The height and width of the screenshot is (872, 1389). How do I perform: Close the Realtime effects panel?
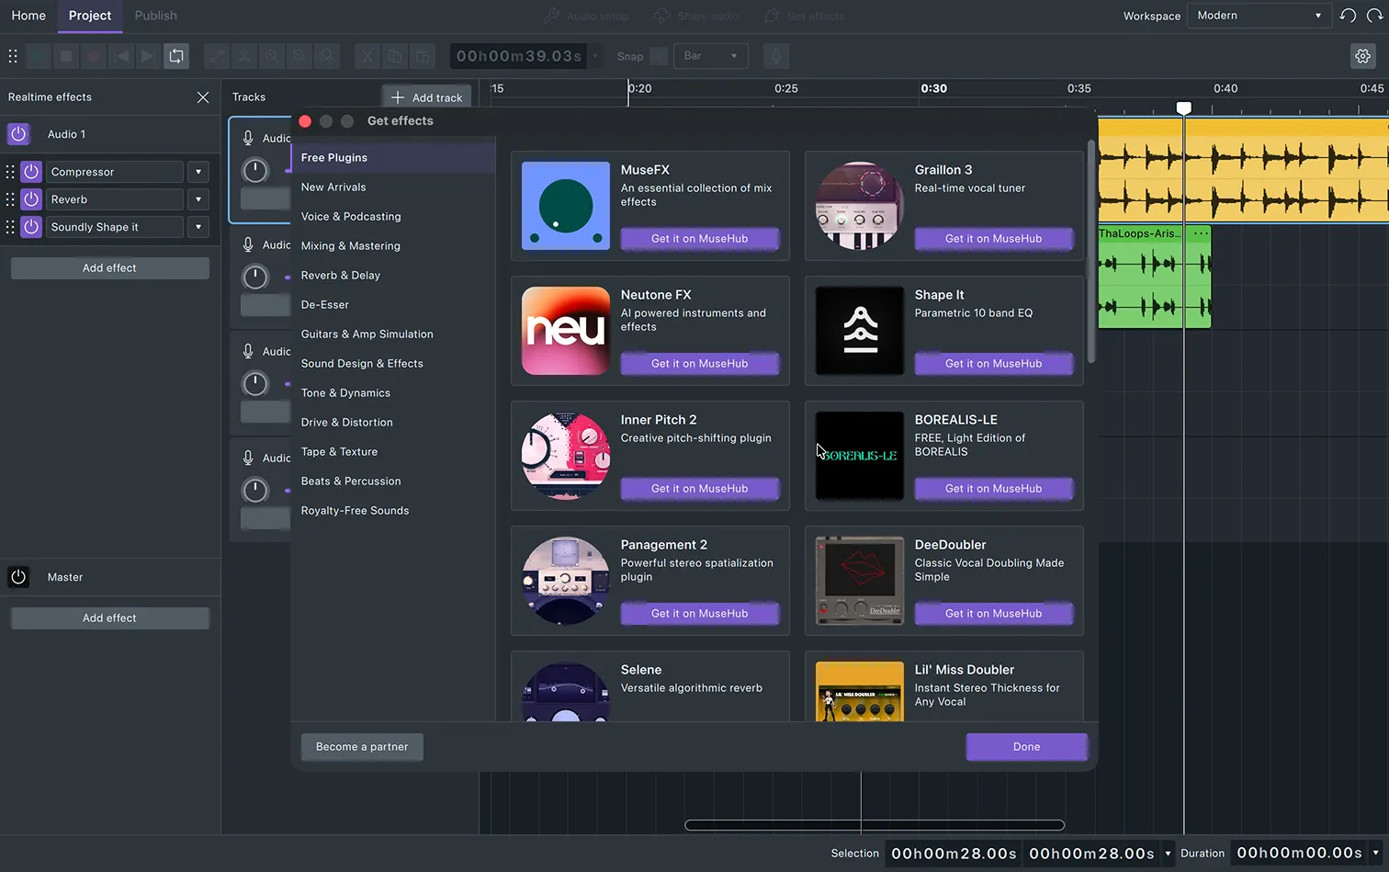(x=203, y=96)
